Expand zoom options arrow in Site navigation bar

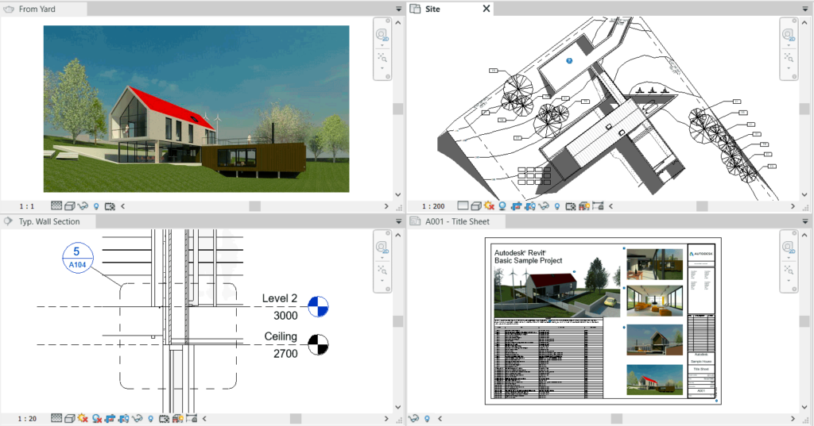point(789,68)
